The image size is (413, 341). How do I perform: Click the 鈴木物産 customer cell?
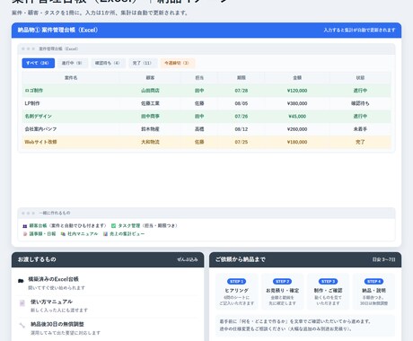point(150,129)
